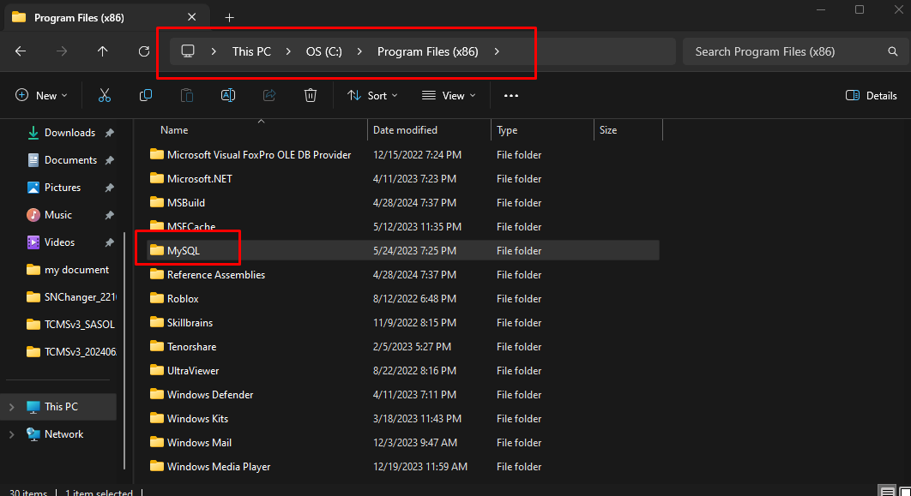Go forward with the right arrow
This screenshot has height=496, width=911.
pos(62,51)
